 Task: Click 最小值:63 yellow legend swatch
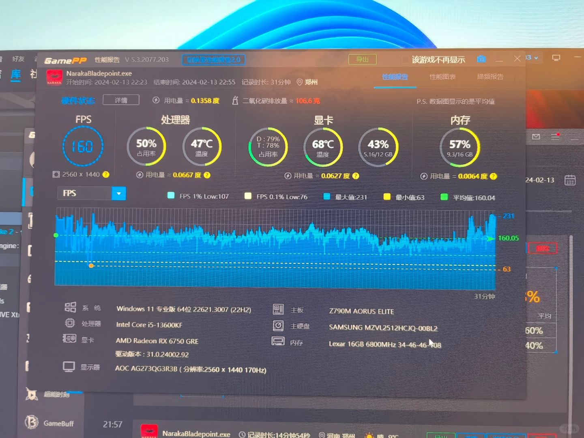coord(387,197)
